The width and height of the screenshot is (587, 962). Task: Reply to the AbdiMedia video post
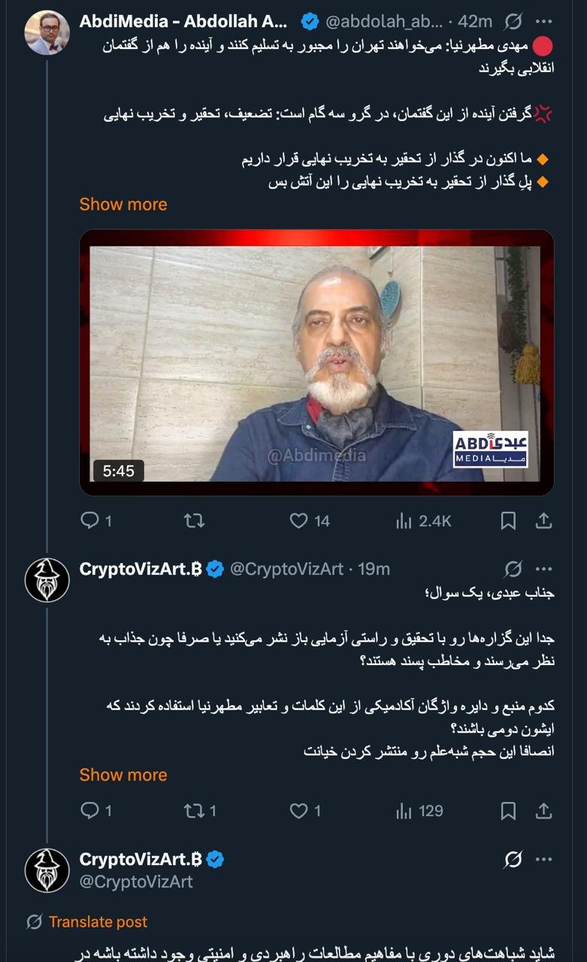click(x=90, y=520)
